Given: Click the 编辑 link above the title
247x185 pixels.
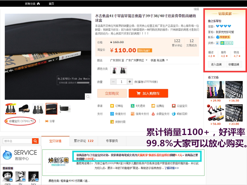Looking at the screenshot, I should pyautogui.click(x=196, y=9).
